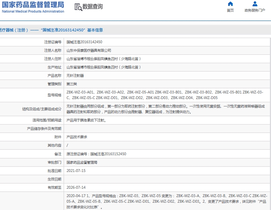The height and width of the screenshot is (210, 271).
Task: Click the 审批部门 label
Action: (55, 163)
